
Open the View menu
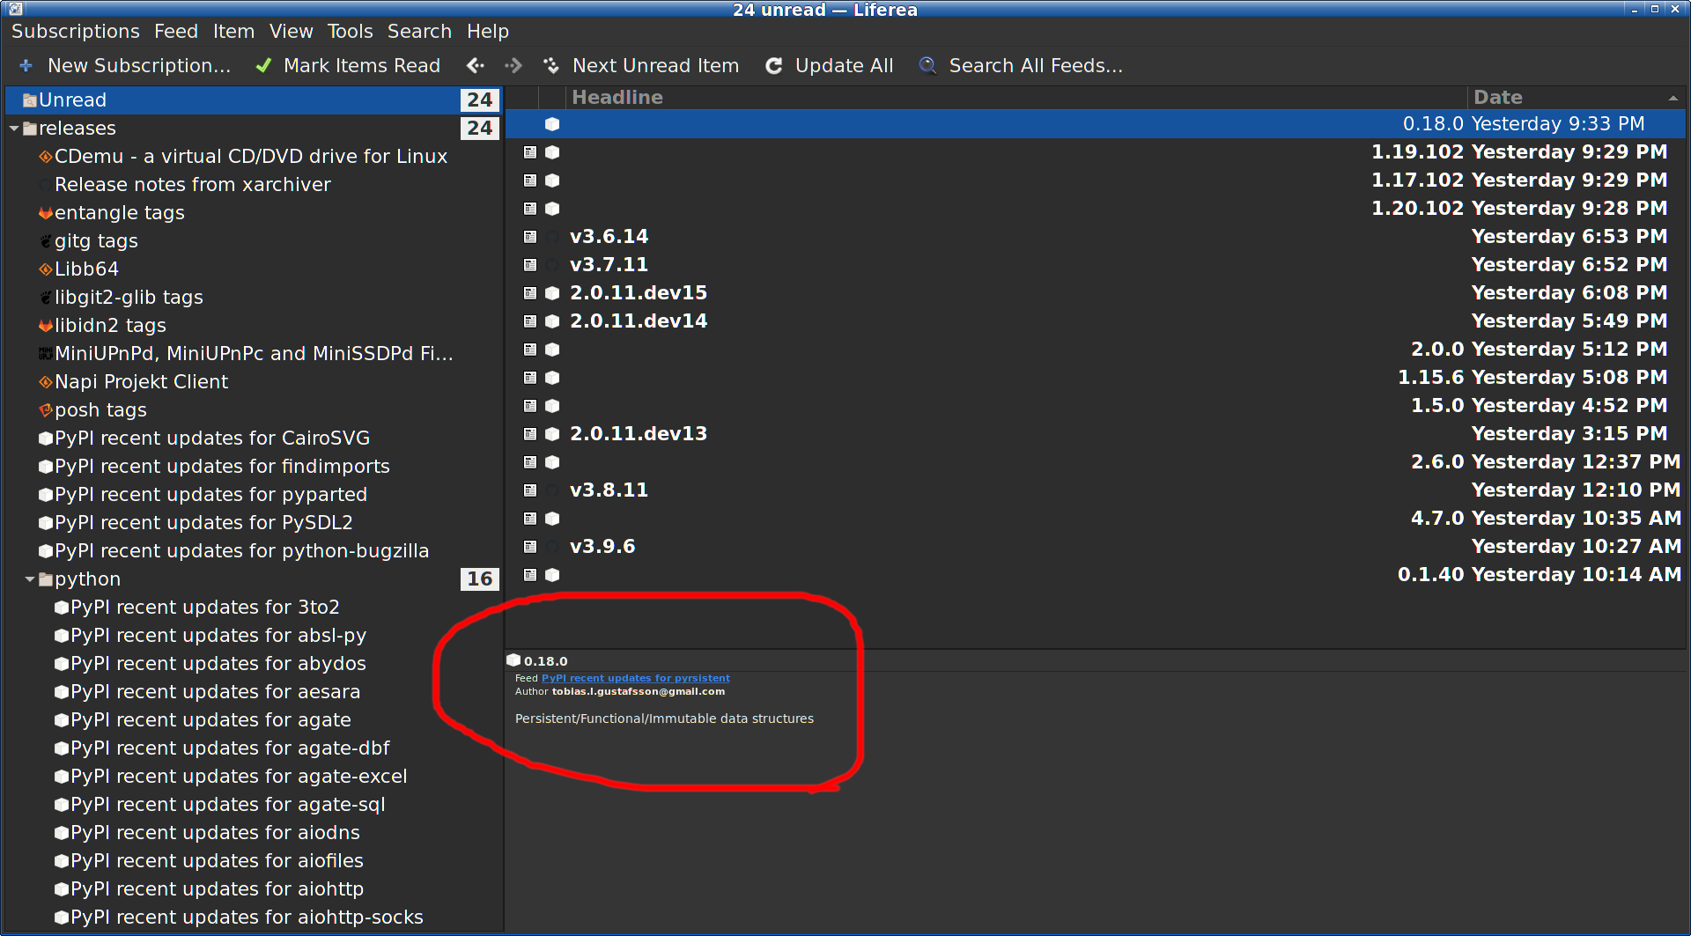click(x=291, y=32)
